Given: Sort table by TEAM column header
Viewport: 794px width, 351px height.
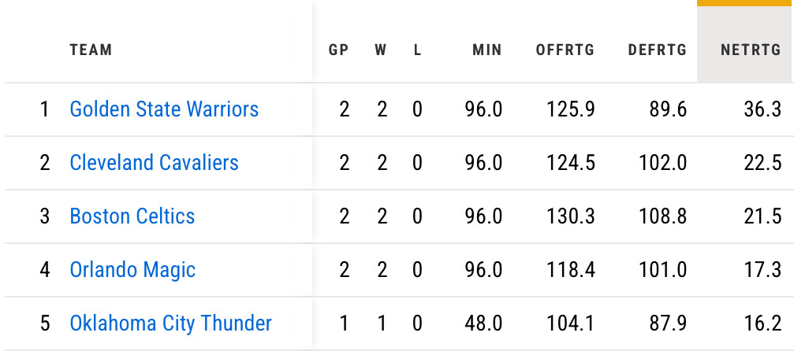Looking at the screenshot, I should (x=91, y=50).
